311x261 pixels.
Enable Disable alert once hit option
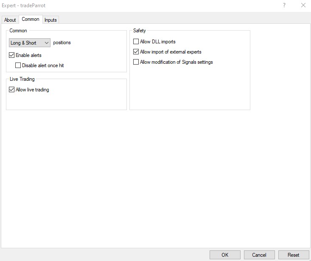pyautogui.click(x=18, y=65)
